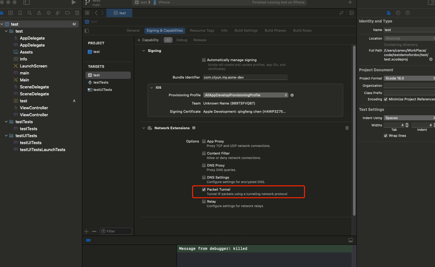Hide the project and targets list

(x=87, y=31)
